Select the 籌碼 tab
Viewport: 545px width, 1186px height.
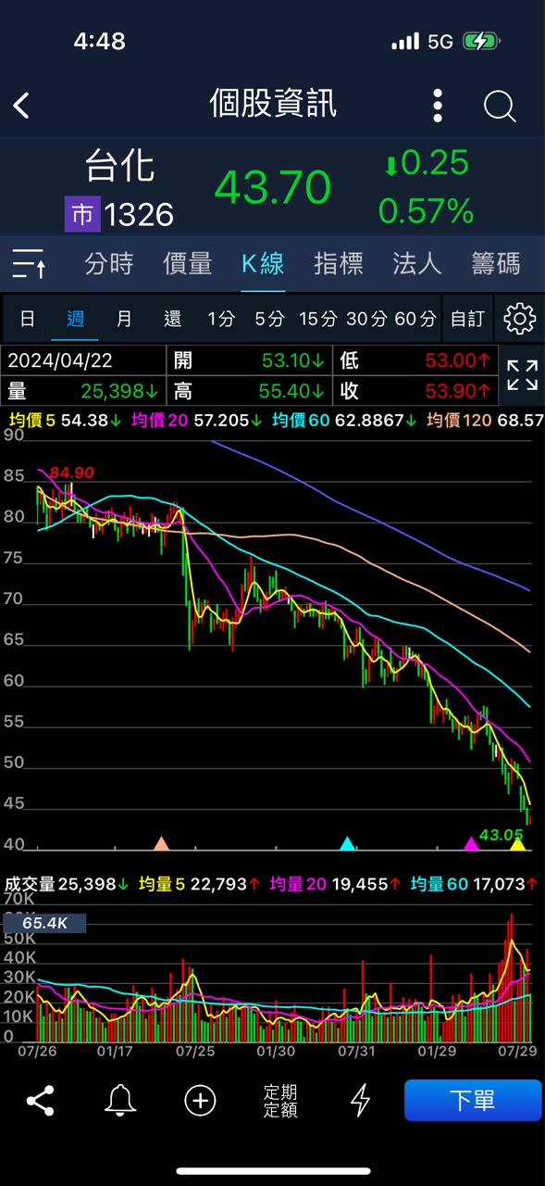(x=496, y=264)
